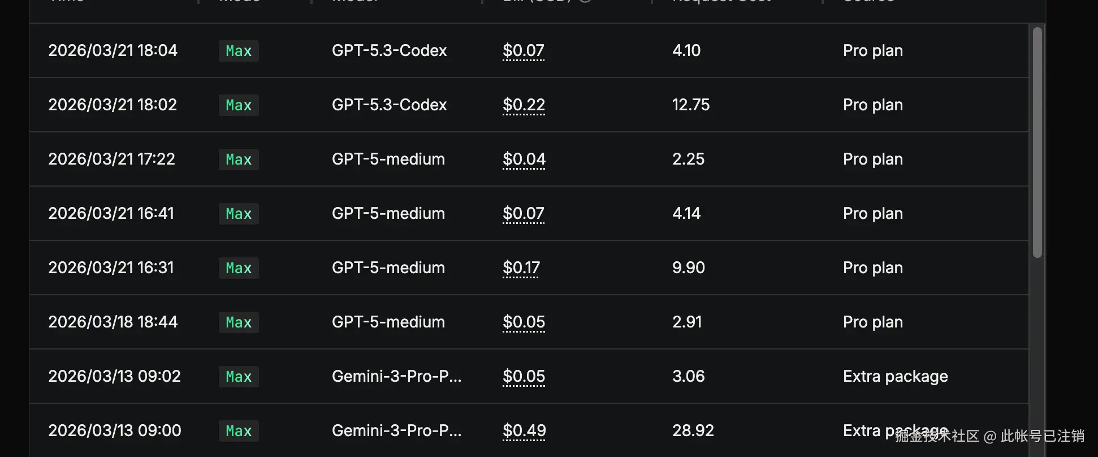Click the table's vertical scrollbar thumb
The image size is (1098, 457).
1037,141
